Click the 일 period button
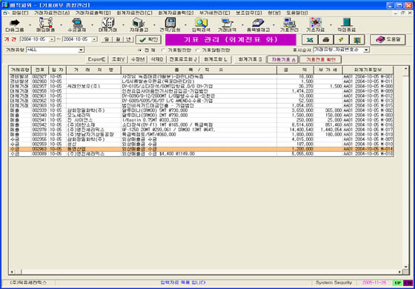This screenshot has height=289, width=415. click(x=107, y=39)
